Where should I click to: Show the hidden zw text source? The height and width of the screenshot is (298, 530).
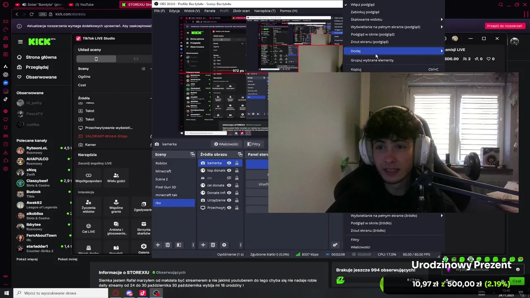[x=229, y=178]
